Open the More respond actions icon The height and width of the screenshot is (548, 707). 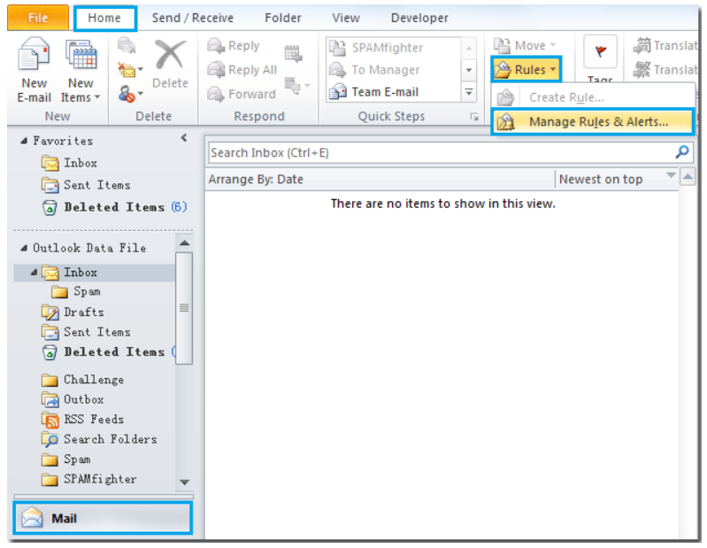click(296, 85)
